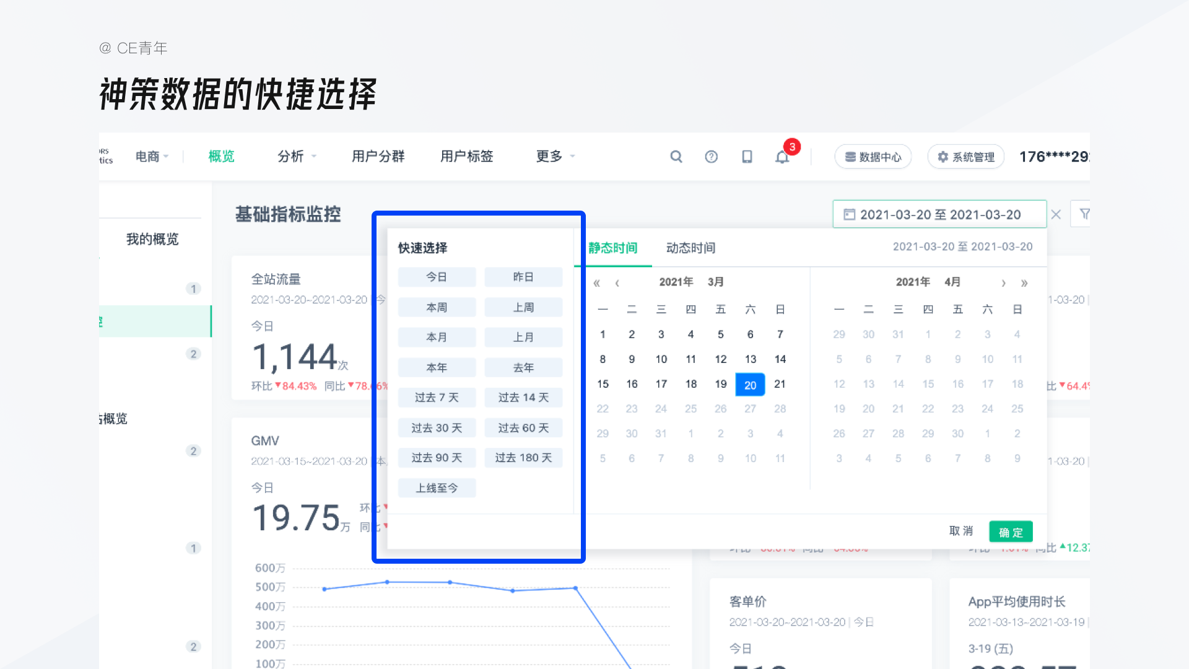
Task: Select the 用户分群 menu item
Action: [x=378, y=157]
